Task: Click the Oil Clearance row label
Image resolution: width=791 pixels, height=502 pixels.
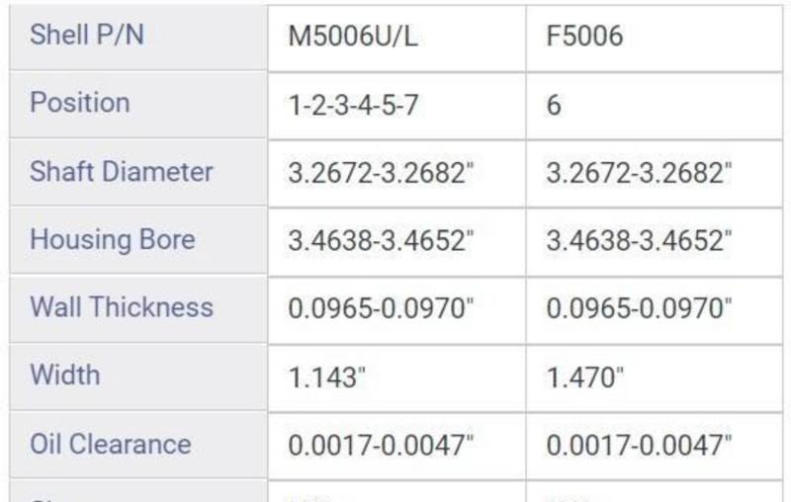Action: 111,443
